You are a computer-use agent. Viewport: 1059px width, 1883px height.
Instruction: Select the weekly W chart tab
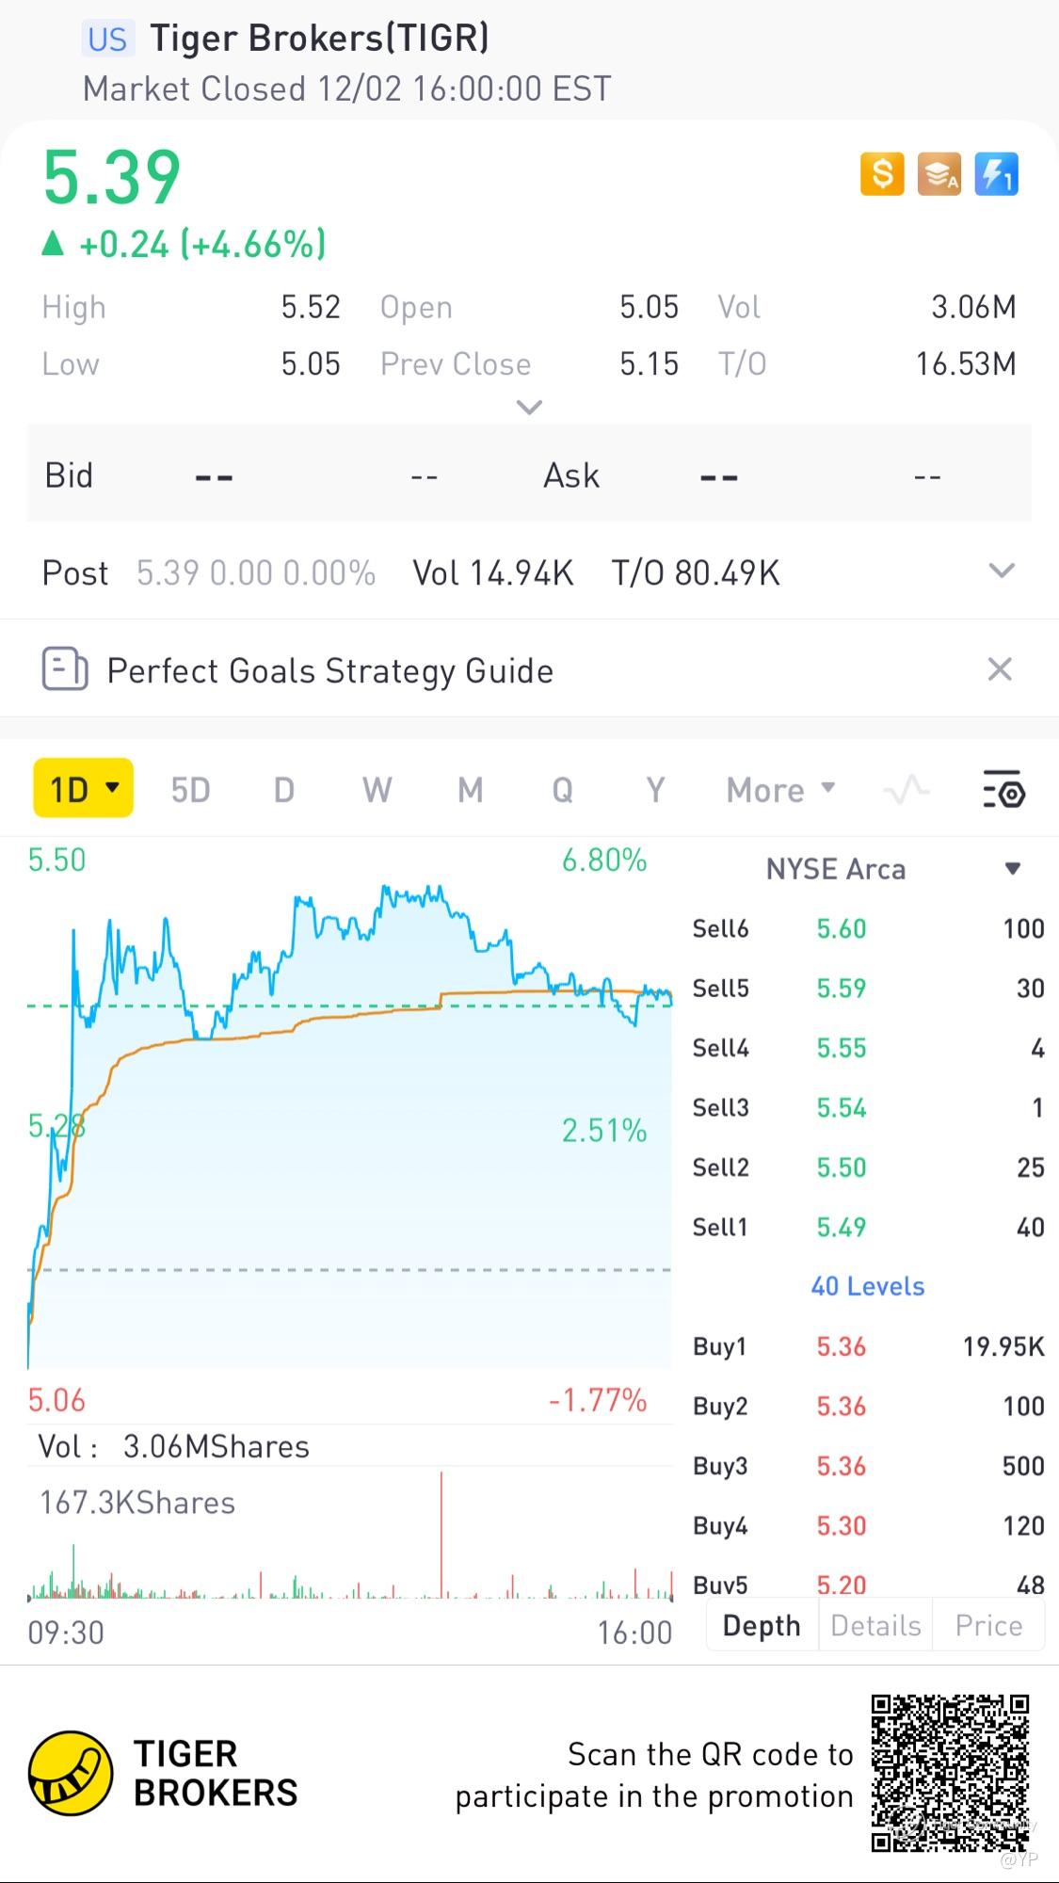click(377, 790)
